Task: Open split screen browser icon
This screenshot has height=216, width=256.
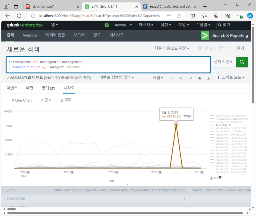Action: click(x=193, y=16)
